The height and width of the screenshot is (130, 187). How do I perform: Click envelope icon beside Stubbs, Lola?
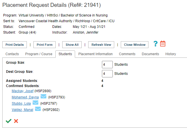pyautogui.click(x=35, y=103)
